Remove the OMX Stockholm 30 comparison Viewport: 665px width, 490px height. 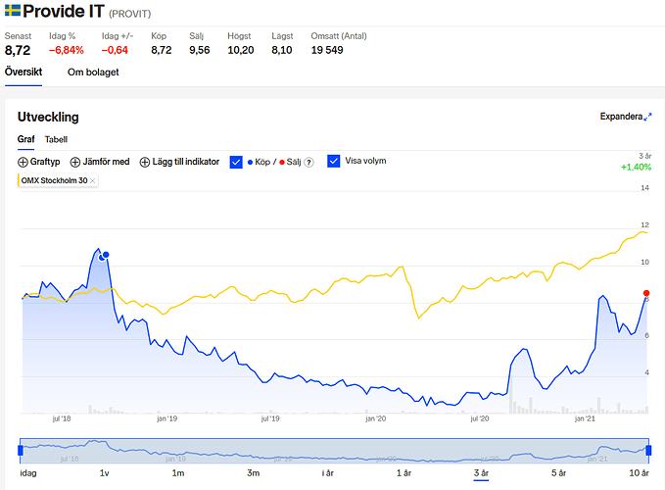(x=92, y=180)
